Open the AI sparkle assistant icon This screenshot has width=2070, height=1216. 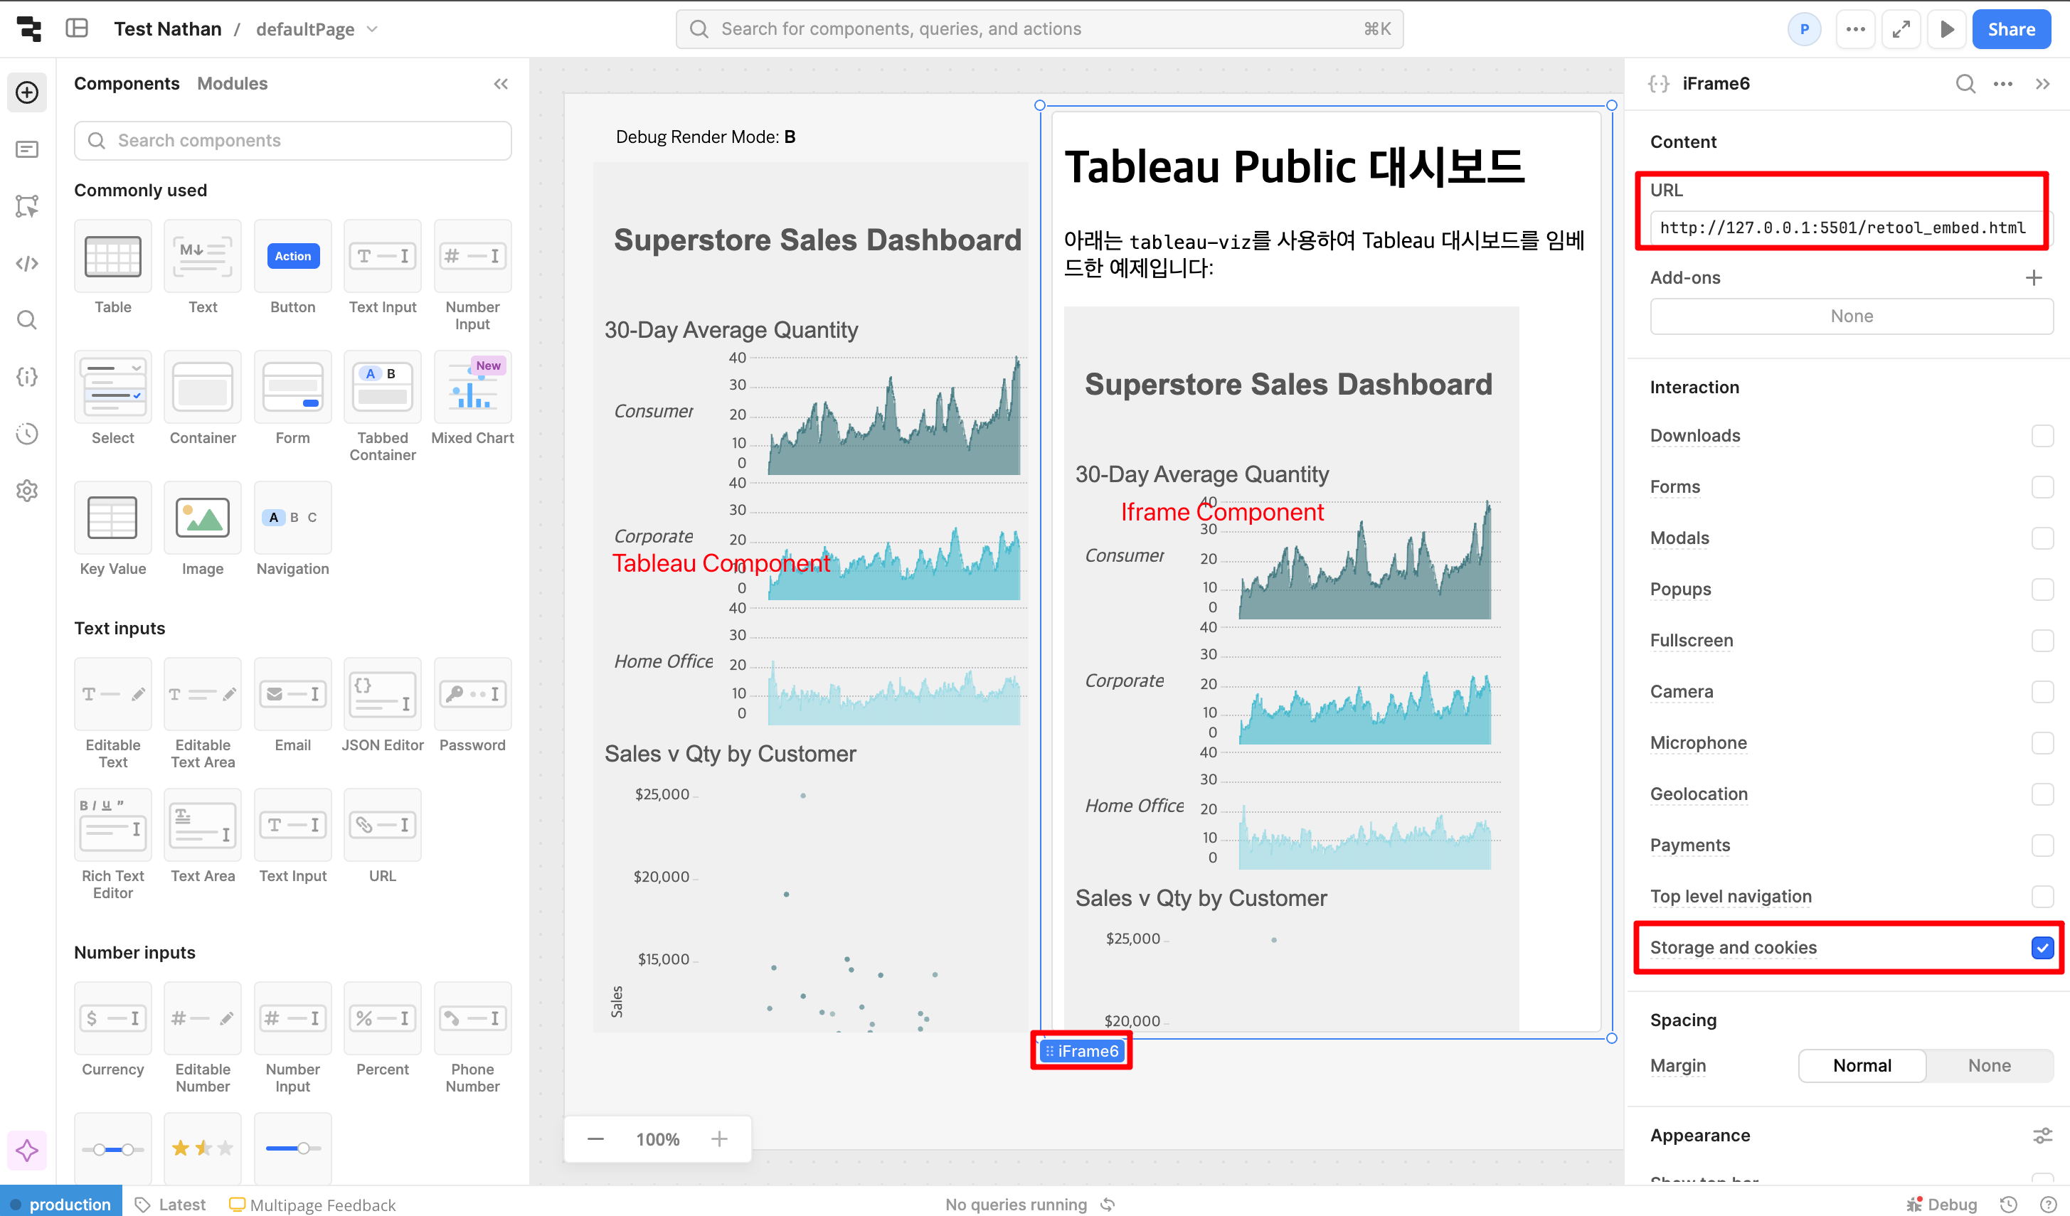[x=27, y=1151]
